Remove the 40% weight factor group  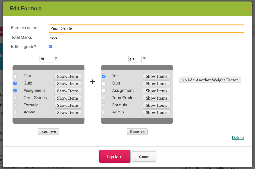137,131
